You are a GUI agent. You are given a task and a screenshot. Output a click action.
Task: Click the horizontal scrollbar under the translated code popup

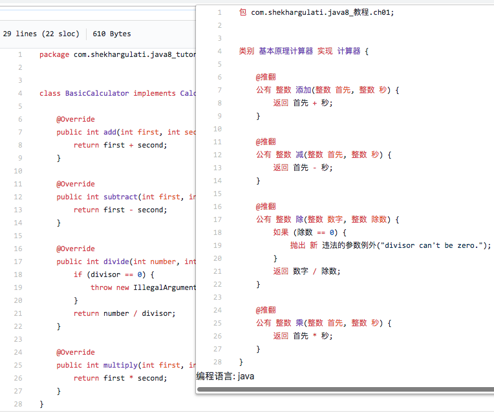pos(345,389)
